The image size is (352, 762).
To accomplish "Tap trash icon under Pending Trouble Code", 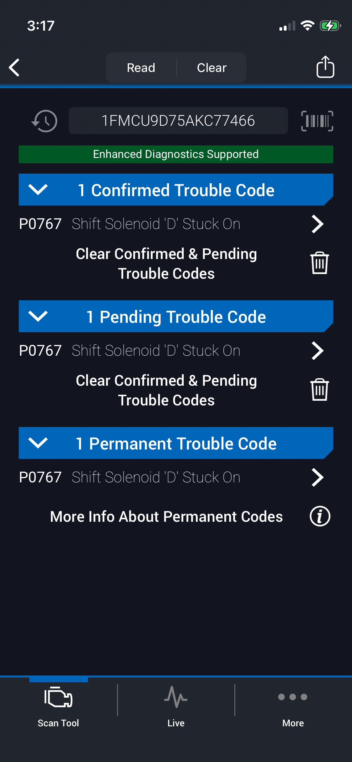I will 319,390.
